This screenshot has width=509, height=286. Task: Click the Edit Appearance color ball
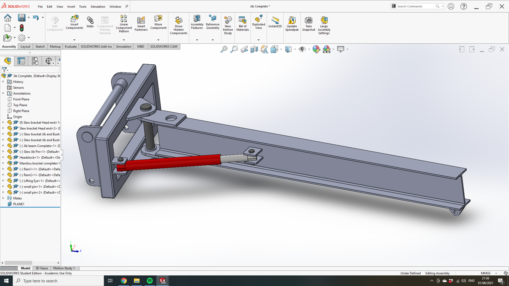click(316, 49)
